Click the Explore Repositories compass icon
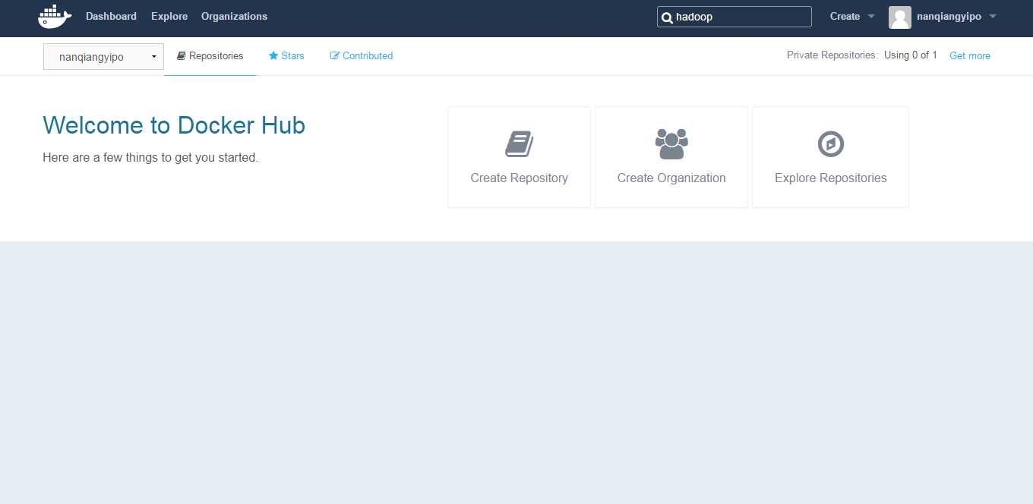Image resolution: width=1033 pixels, height=504 pixels. (830, 143)
